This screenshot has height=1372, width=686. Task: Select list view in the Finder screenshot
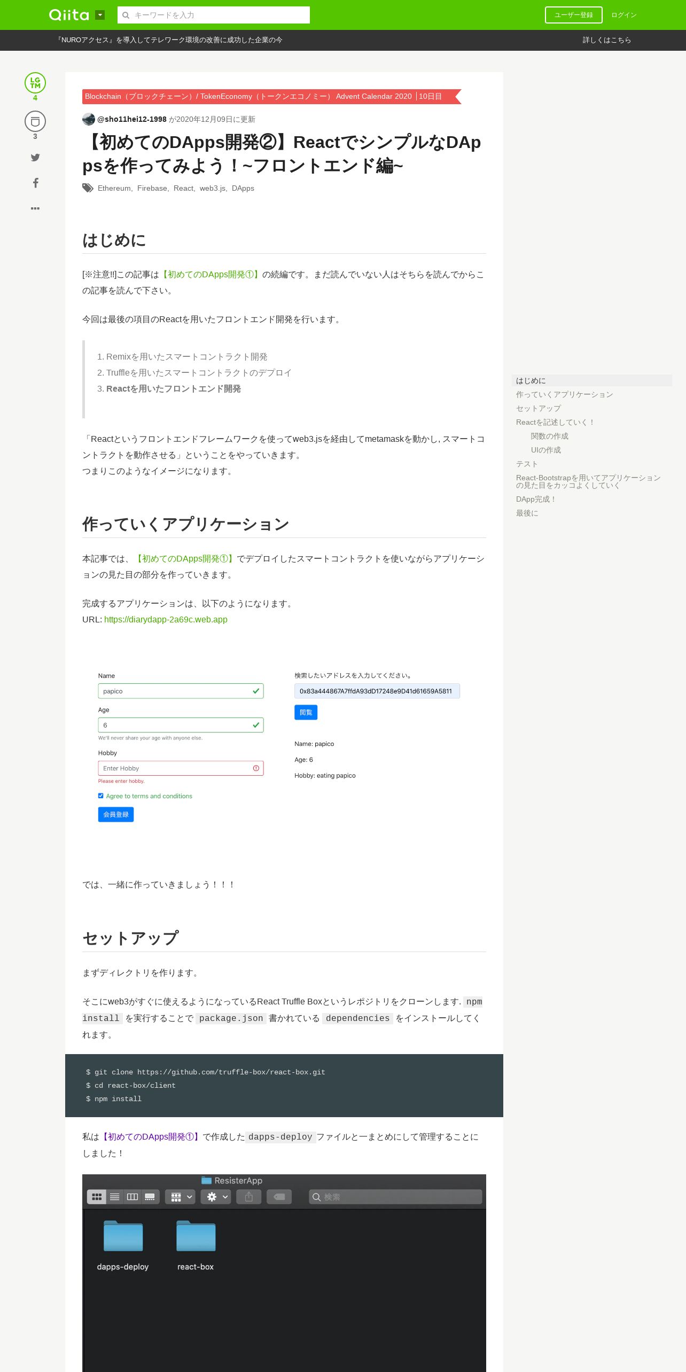click(114, 1197)
